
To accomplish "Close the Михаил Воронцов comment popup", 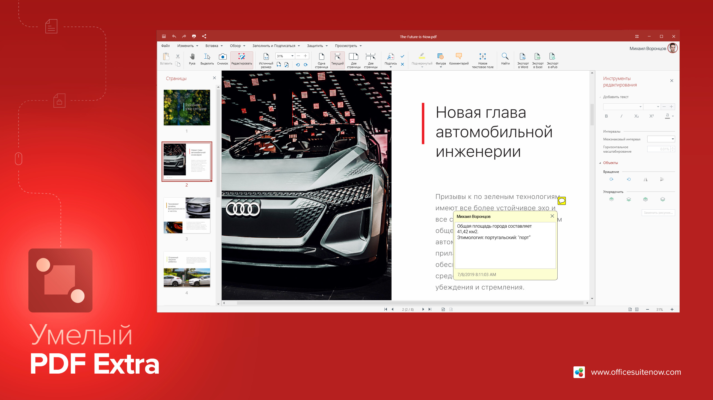I will [x=552, y=216].
